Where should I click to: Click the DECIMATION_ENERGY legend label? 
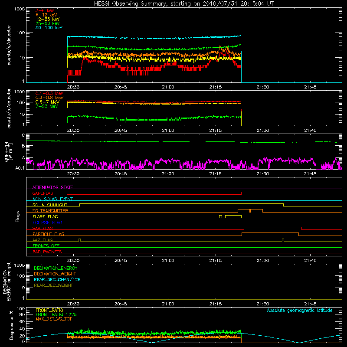coord(56,268)
